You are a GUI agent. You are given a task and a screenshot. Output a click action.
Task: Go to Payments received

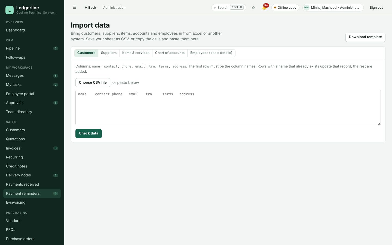[x=32, y=185]
